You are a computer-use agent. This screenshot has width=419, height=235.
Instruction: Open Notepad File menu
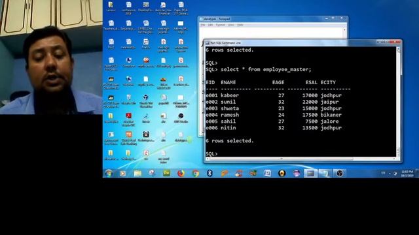(203, 25)
